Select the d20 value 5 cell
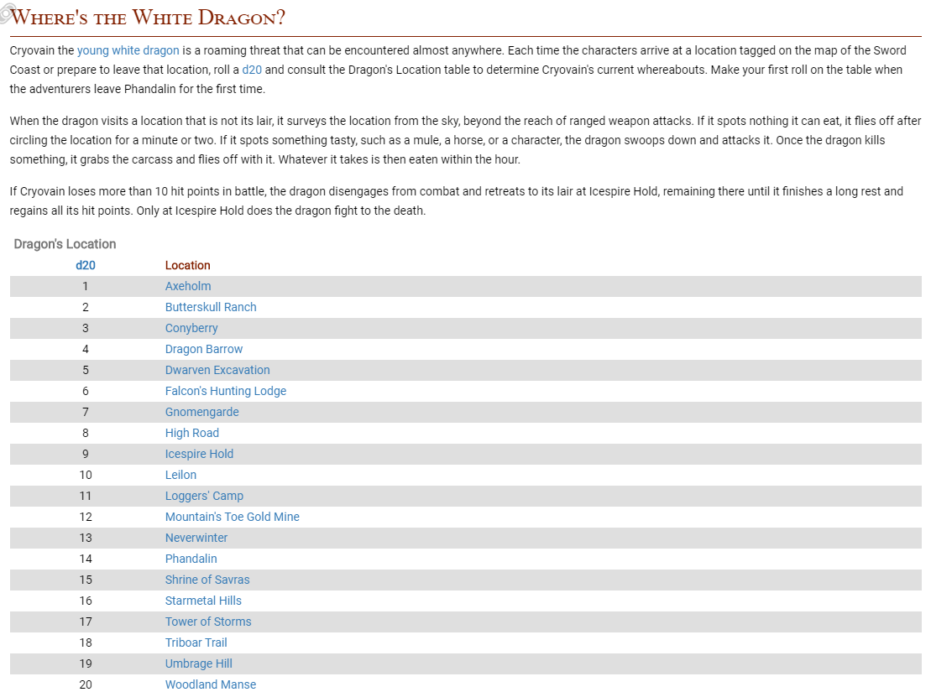931x692 pixels. pos(86,370)
